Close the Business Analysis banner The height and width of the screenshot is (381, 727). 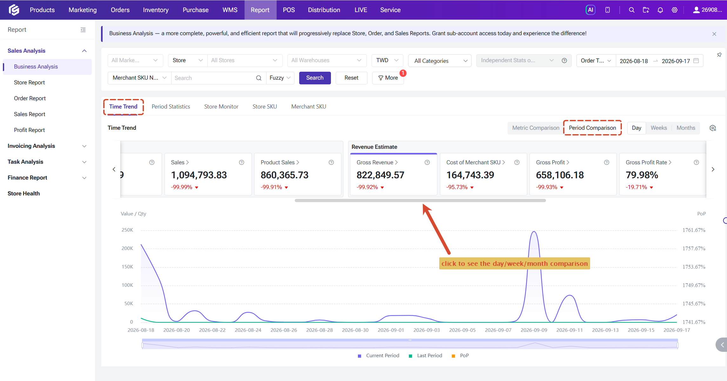click(714, 34)
